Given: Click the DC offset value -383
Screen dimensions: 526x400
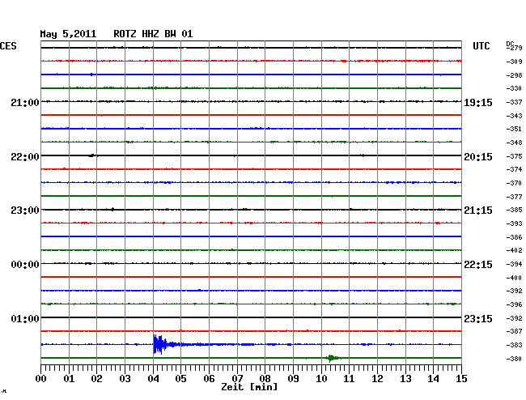Looking at the screenshot, I should [514, 345].
